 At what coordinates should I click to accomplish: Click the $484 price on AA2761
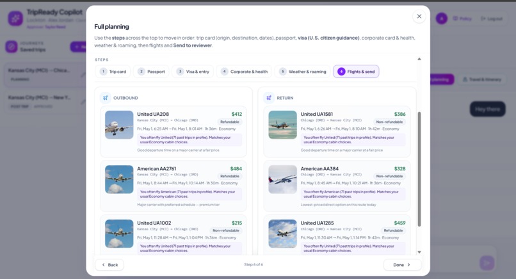236,168
